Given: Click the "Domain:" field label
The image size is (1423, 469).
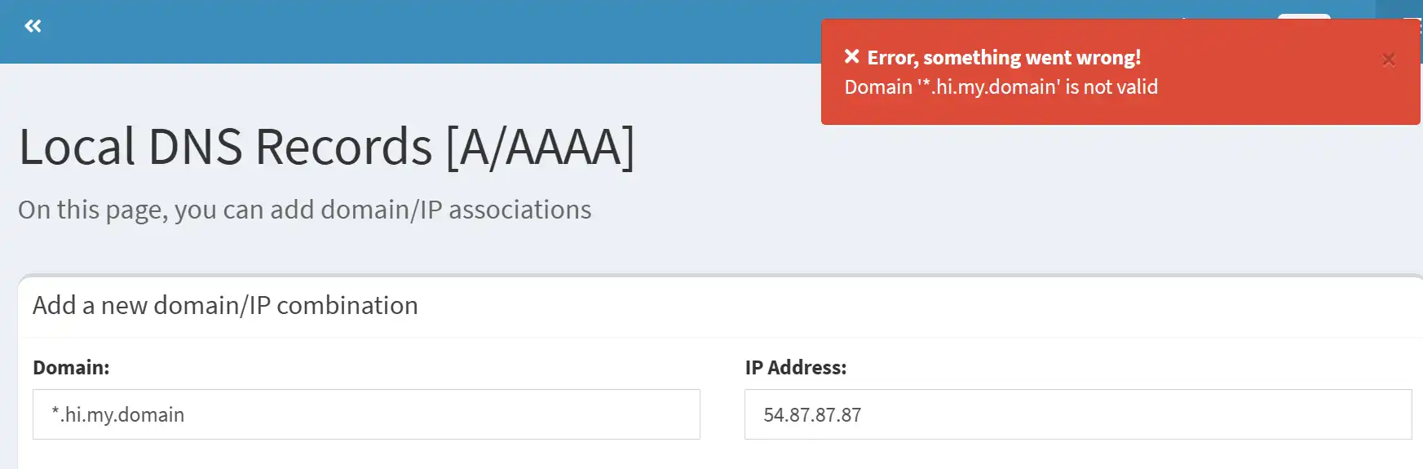Looking at the screenshot, I should [71, 368].
